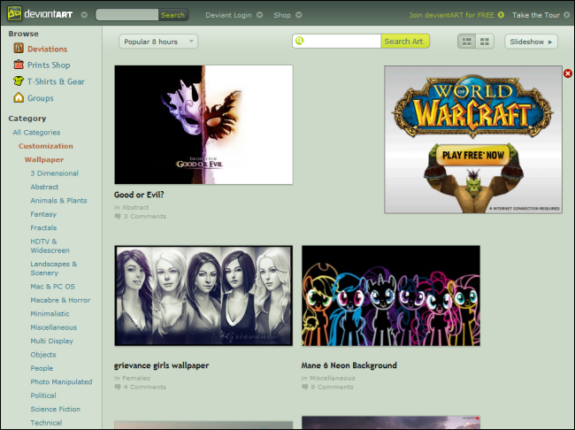Expand the Shop dropdown arrow
This screenshot has width=575, height=430.
tap(299, 15)
